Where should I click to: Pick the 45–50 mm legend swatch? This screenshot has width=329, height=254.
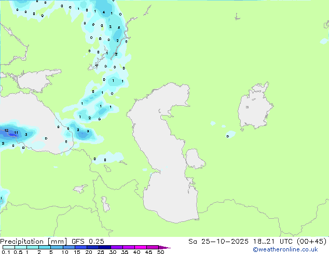point(153,247)
